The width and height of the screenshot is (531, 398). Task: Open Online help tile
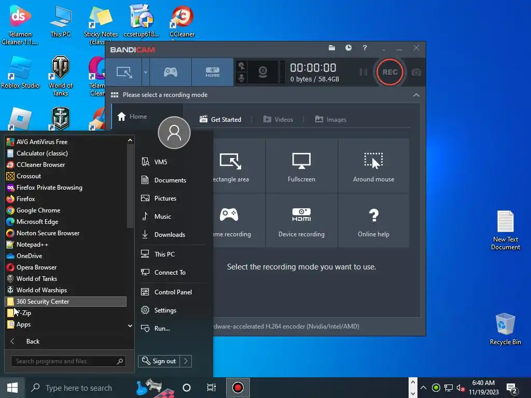[x=373, y=221]
